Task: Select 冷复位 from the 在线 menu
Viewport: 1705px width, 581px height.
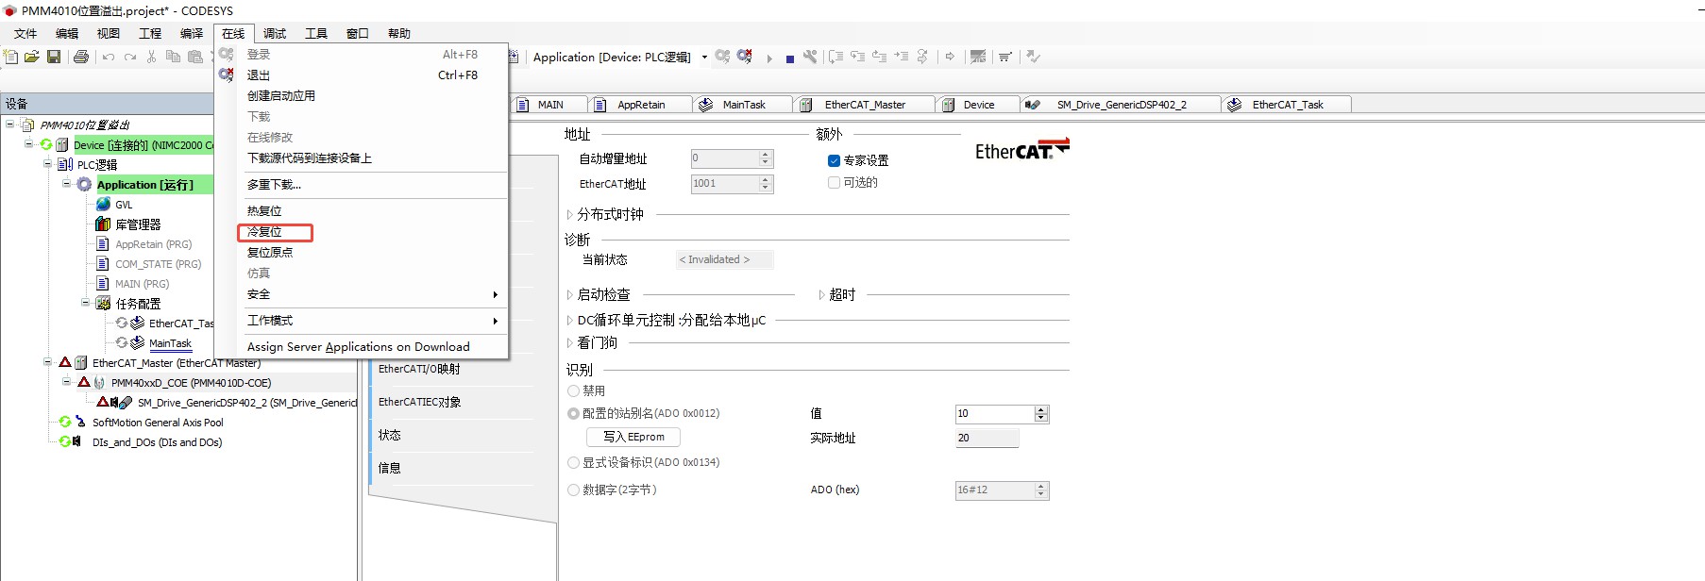Action: pos(374,232)
